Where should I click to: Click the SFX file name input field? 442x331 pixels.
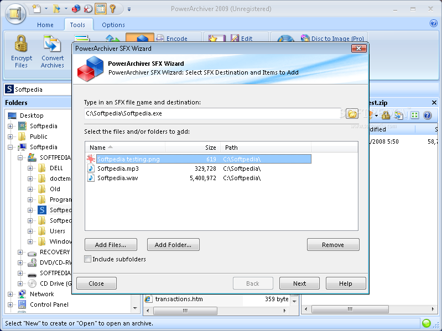212,113
